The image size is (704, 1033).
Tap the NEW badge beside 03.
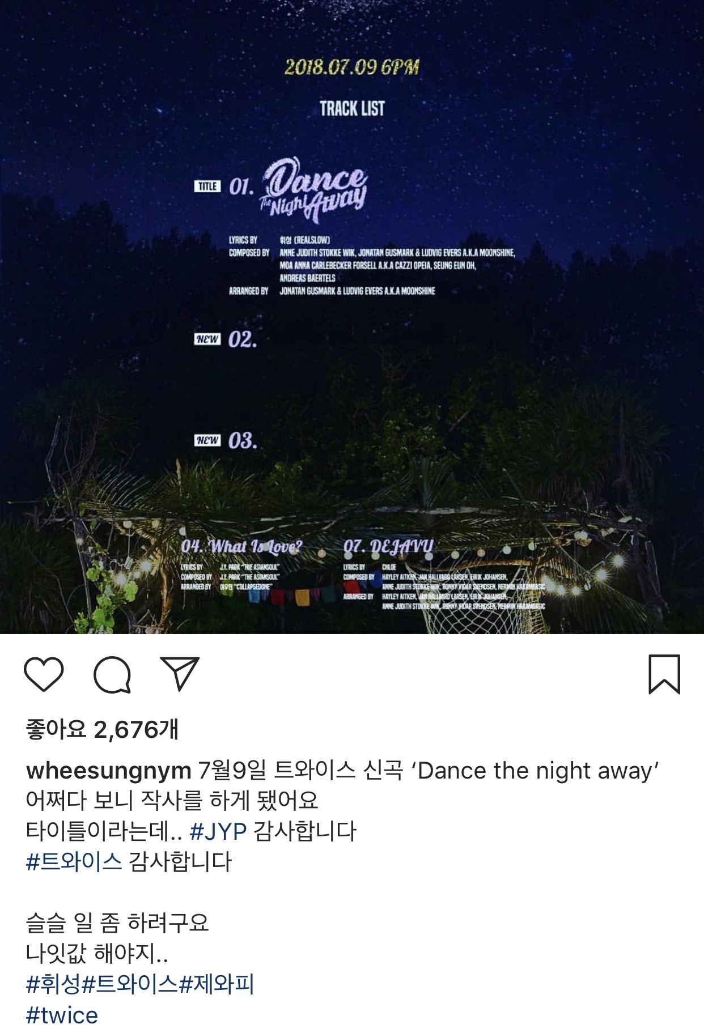(207, 440)
